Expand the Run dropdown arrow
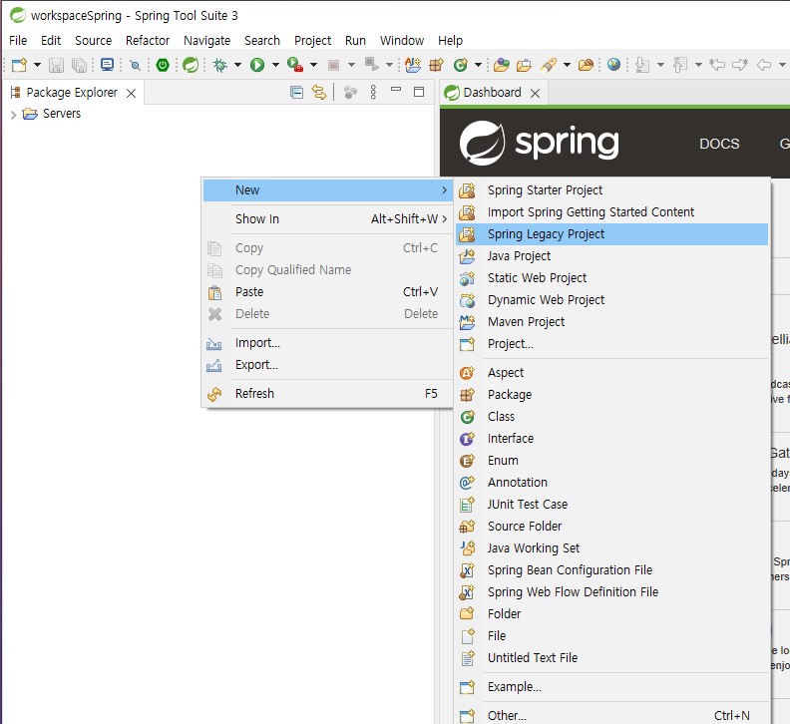 coord(275,65)
